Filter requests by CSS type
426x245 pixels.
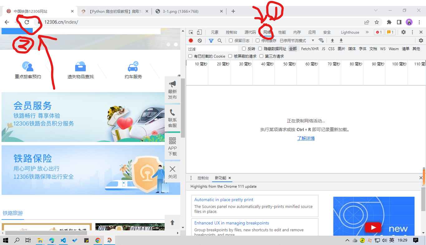click(331, 49)
